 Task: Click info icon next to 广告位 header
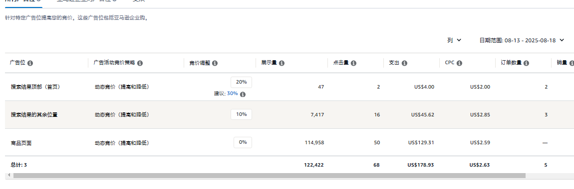(x=30, y=63)
